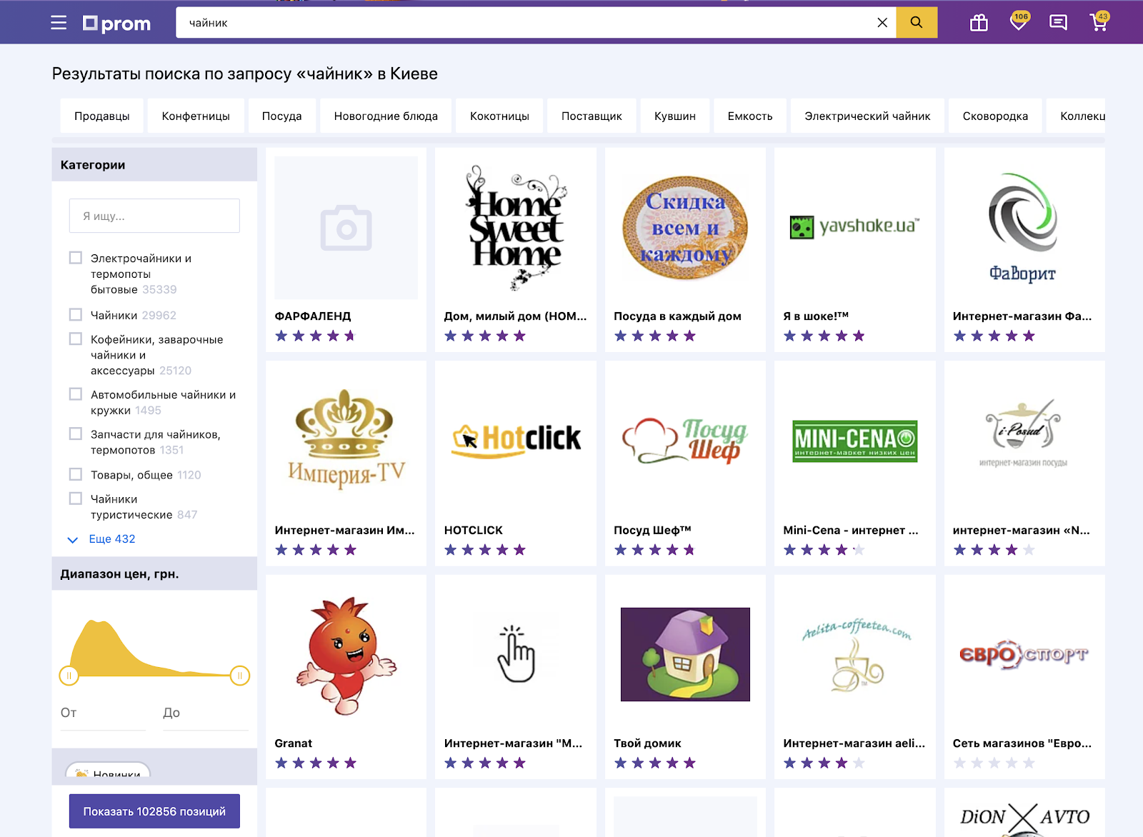Select the Кокотницы tab

pyautogui.click(x=499, y=116)
